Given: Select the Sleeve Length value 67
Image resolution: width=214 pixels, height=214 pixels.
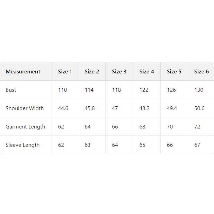Looking at the screenshot, I should tap(197, 145).
